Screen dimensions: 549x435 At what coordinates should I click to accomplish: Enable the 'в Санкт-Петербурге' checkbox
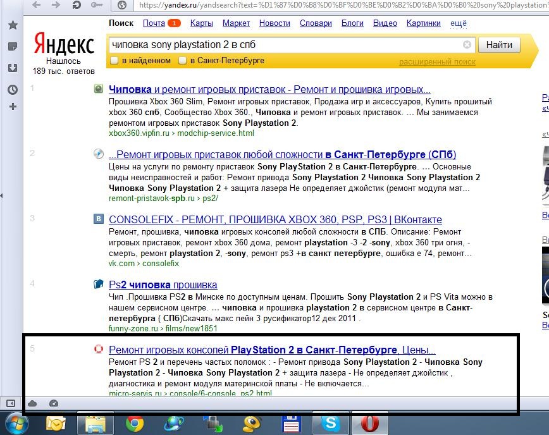coord(182,61)
